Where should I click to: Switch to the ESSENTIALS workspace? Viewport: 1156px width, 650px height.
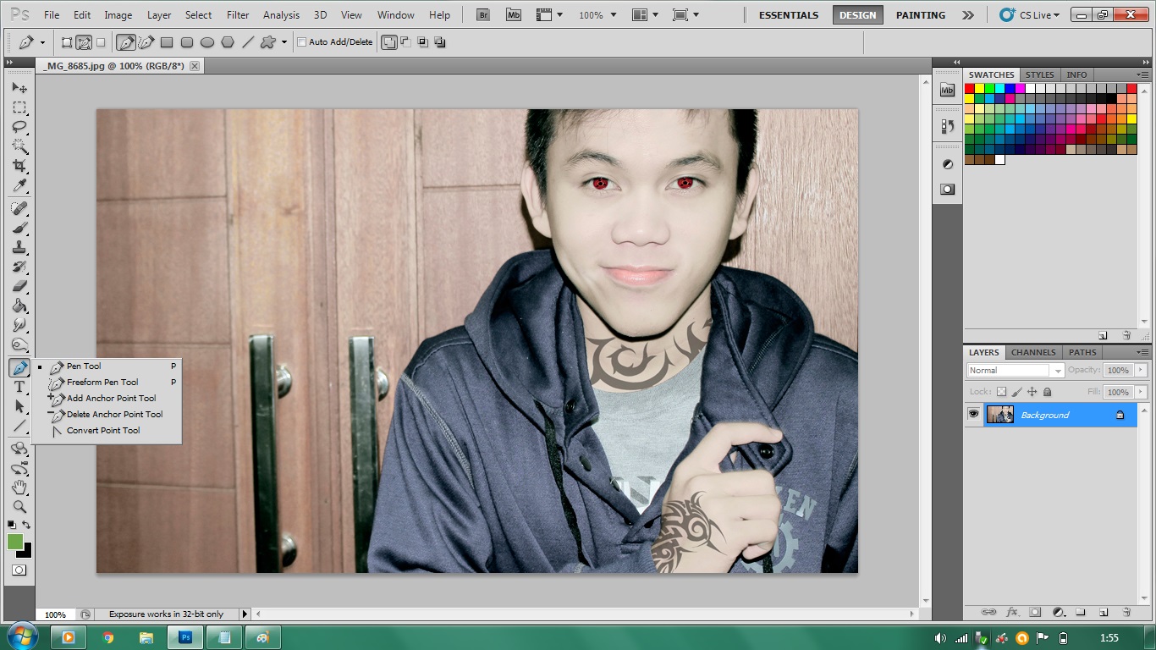788,14
